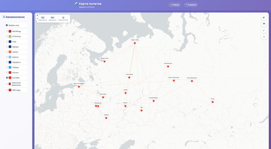Viewport: 271px width, 149px height.
Task: Click the РусЛайн airline name
Action: [x=16, y=78]
